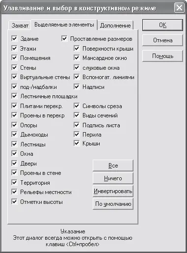Uncheck the Окна checkbox
The height and width of the screenshot is (253, 187).
[14, 154]
